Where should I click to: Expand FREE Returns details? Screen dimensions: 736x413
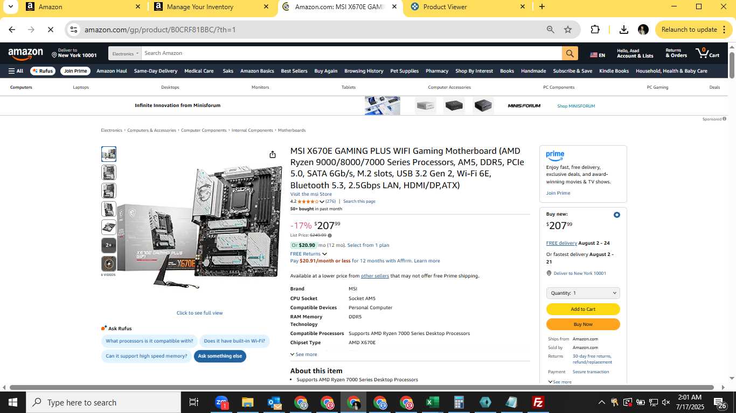pyautogui.click(x=308, y=254)
